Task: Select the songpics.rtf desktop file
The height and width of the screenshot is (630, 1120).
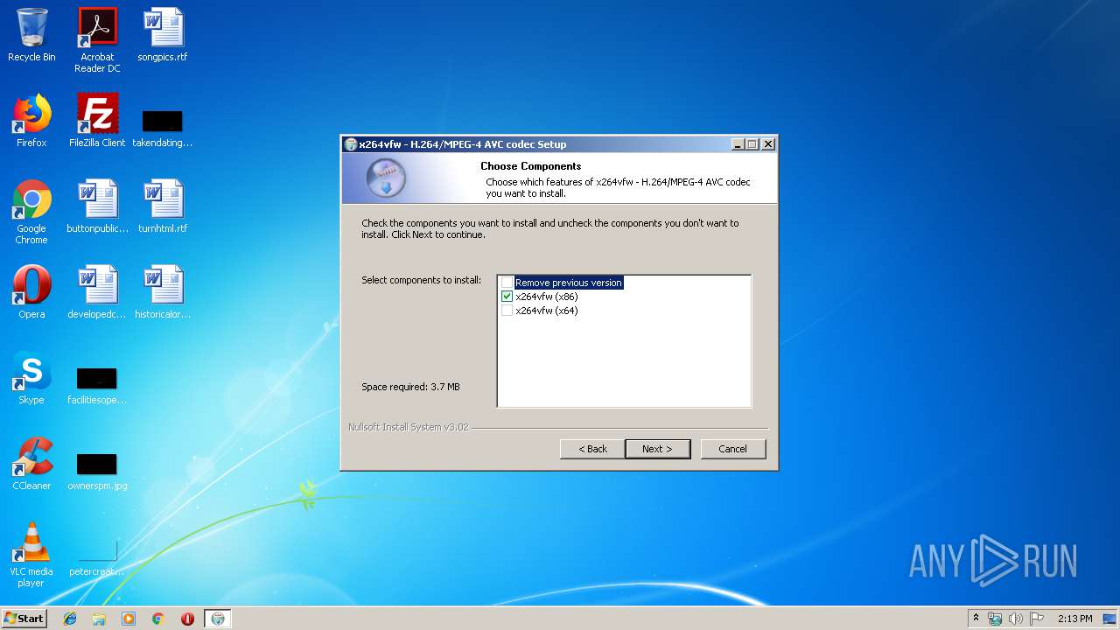Action: coord(163,35)
